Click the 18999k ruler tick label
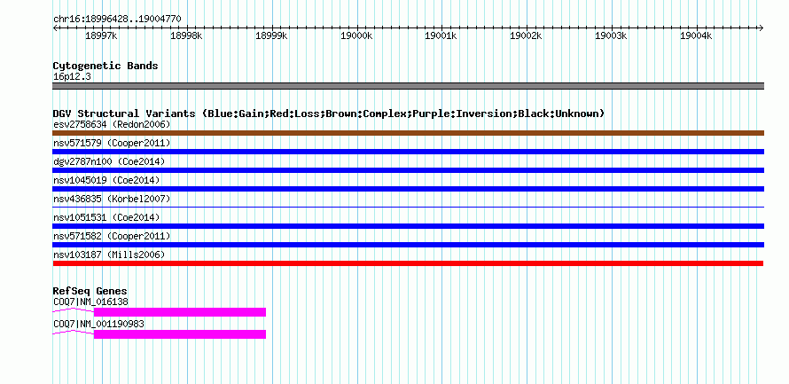 (272, 35)
